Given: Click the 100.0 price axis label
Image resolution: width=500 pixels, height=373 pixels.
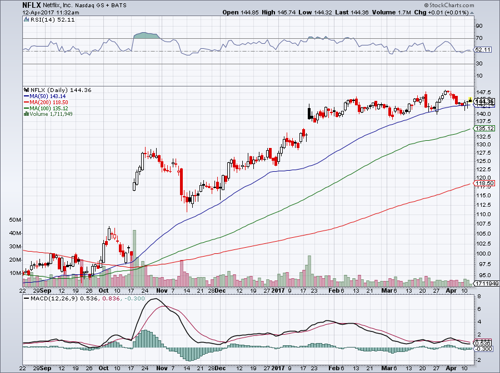Looking at the screenshot, I should coord(483,254).
